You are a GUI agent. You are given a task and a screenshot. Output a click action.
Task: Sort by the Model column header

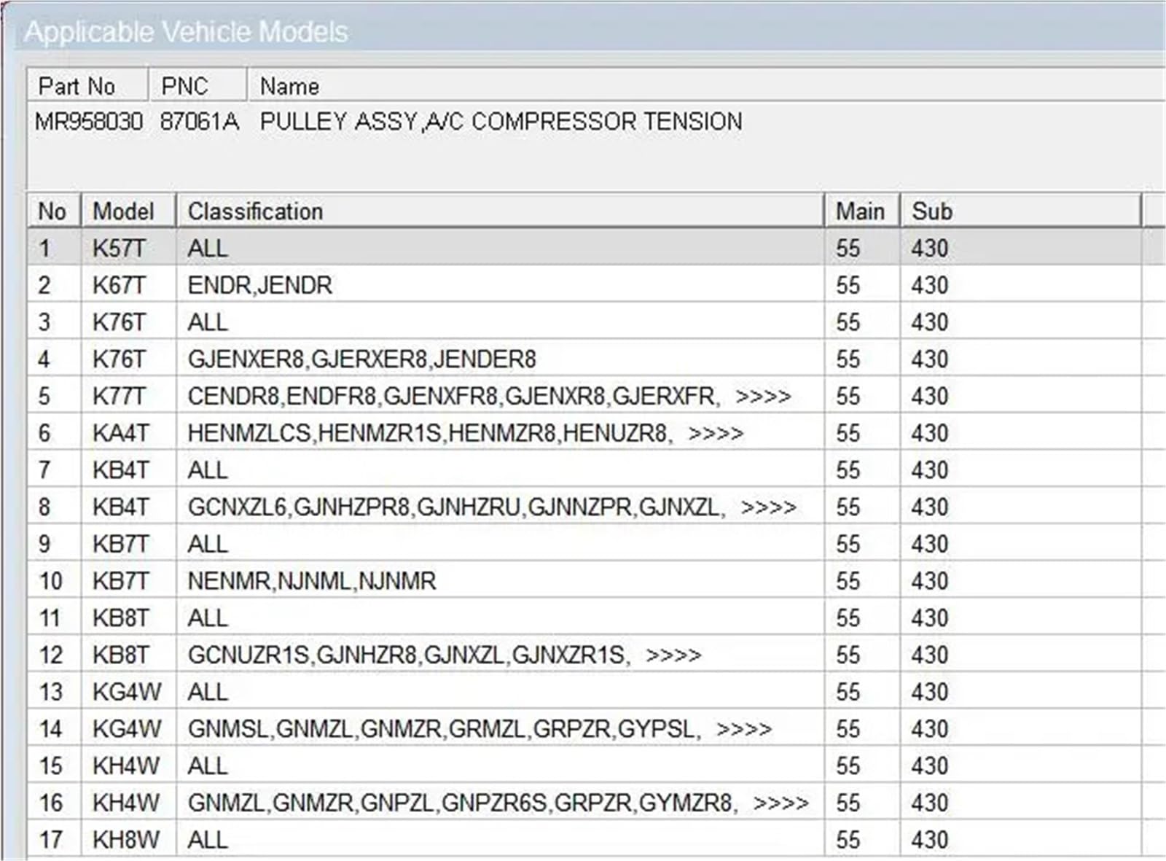pos(128,211)
